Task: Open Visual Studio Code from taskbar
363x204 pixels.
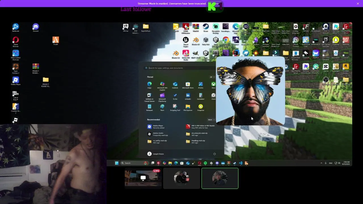Action: click(240, 163)
